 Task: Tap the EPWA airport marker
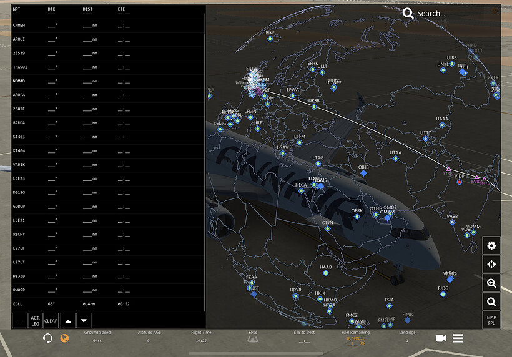tap(293, 95)
